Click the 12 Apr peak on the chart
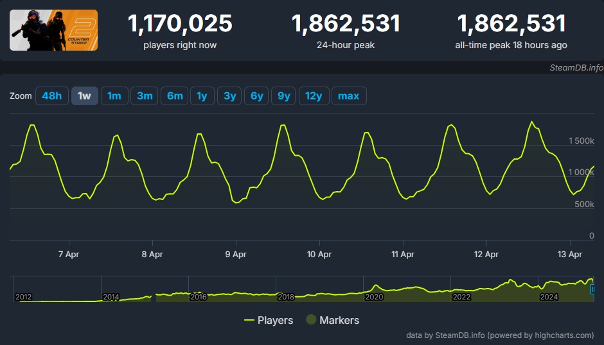This screenshot has width=604, height=345. [531, 122]
